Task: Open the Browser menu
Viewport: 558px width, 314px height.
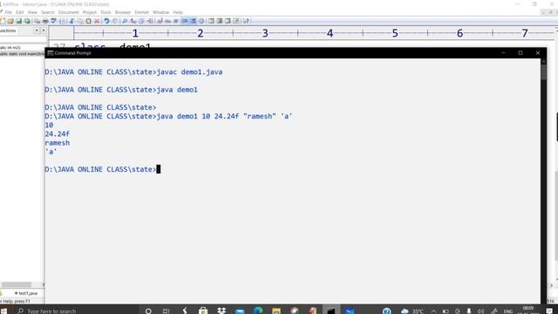Action: point(123,12)
